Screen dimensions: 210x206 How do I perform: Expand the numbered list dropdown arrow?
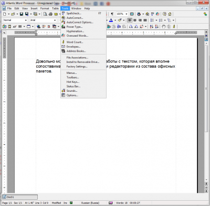coord(165,20)
